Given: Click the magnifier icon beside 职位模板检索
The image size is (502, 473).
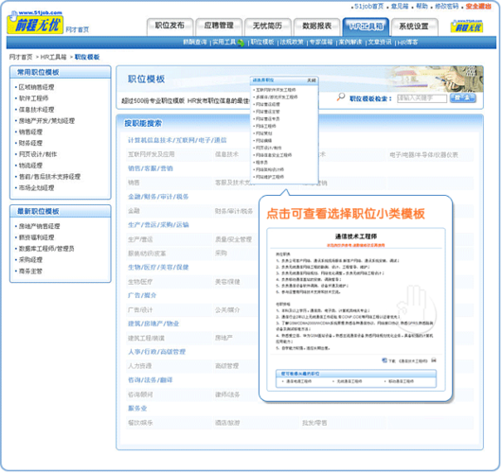Looking at the screenshot, I should (x=341, y=96).
